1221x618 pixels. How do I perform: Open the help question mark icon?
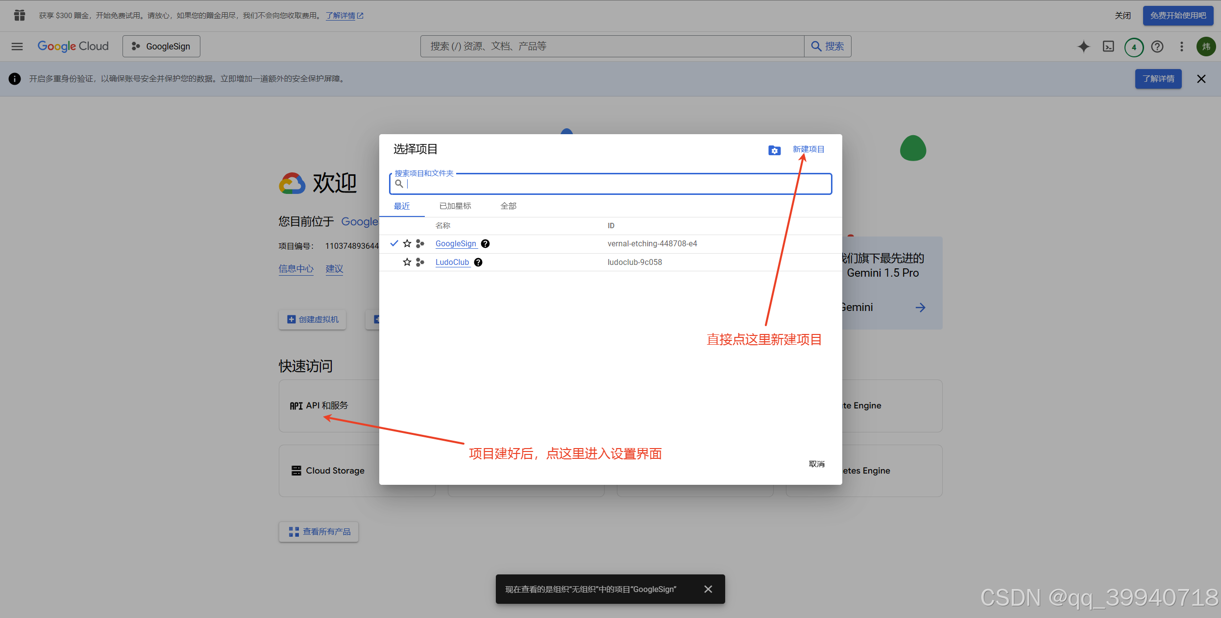[x=1157, y=47]
